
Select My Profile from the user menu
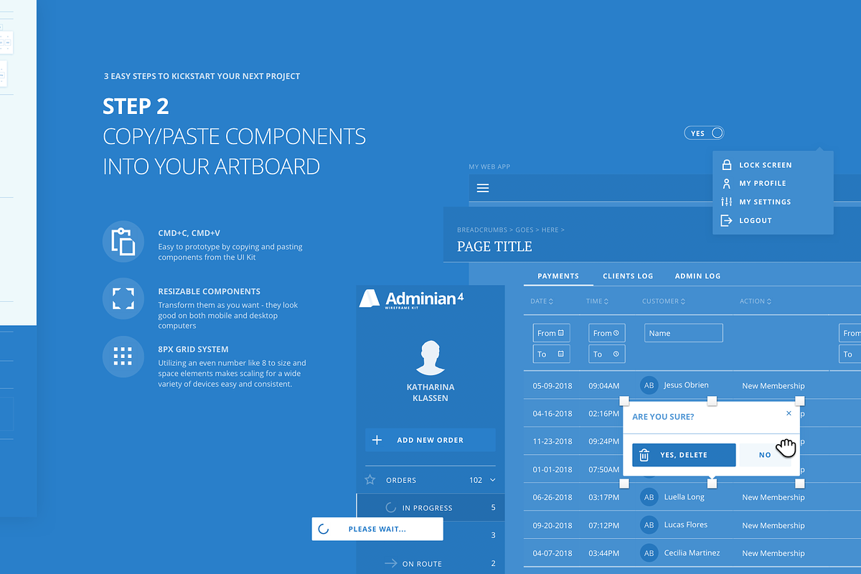coord(763,183)
